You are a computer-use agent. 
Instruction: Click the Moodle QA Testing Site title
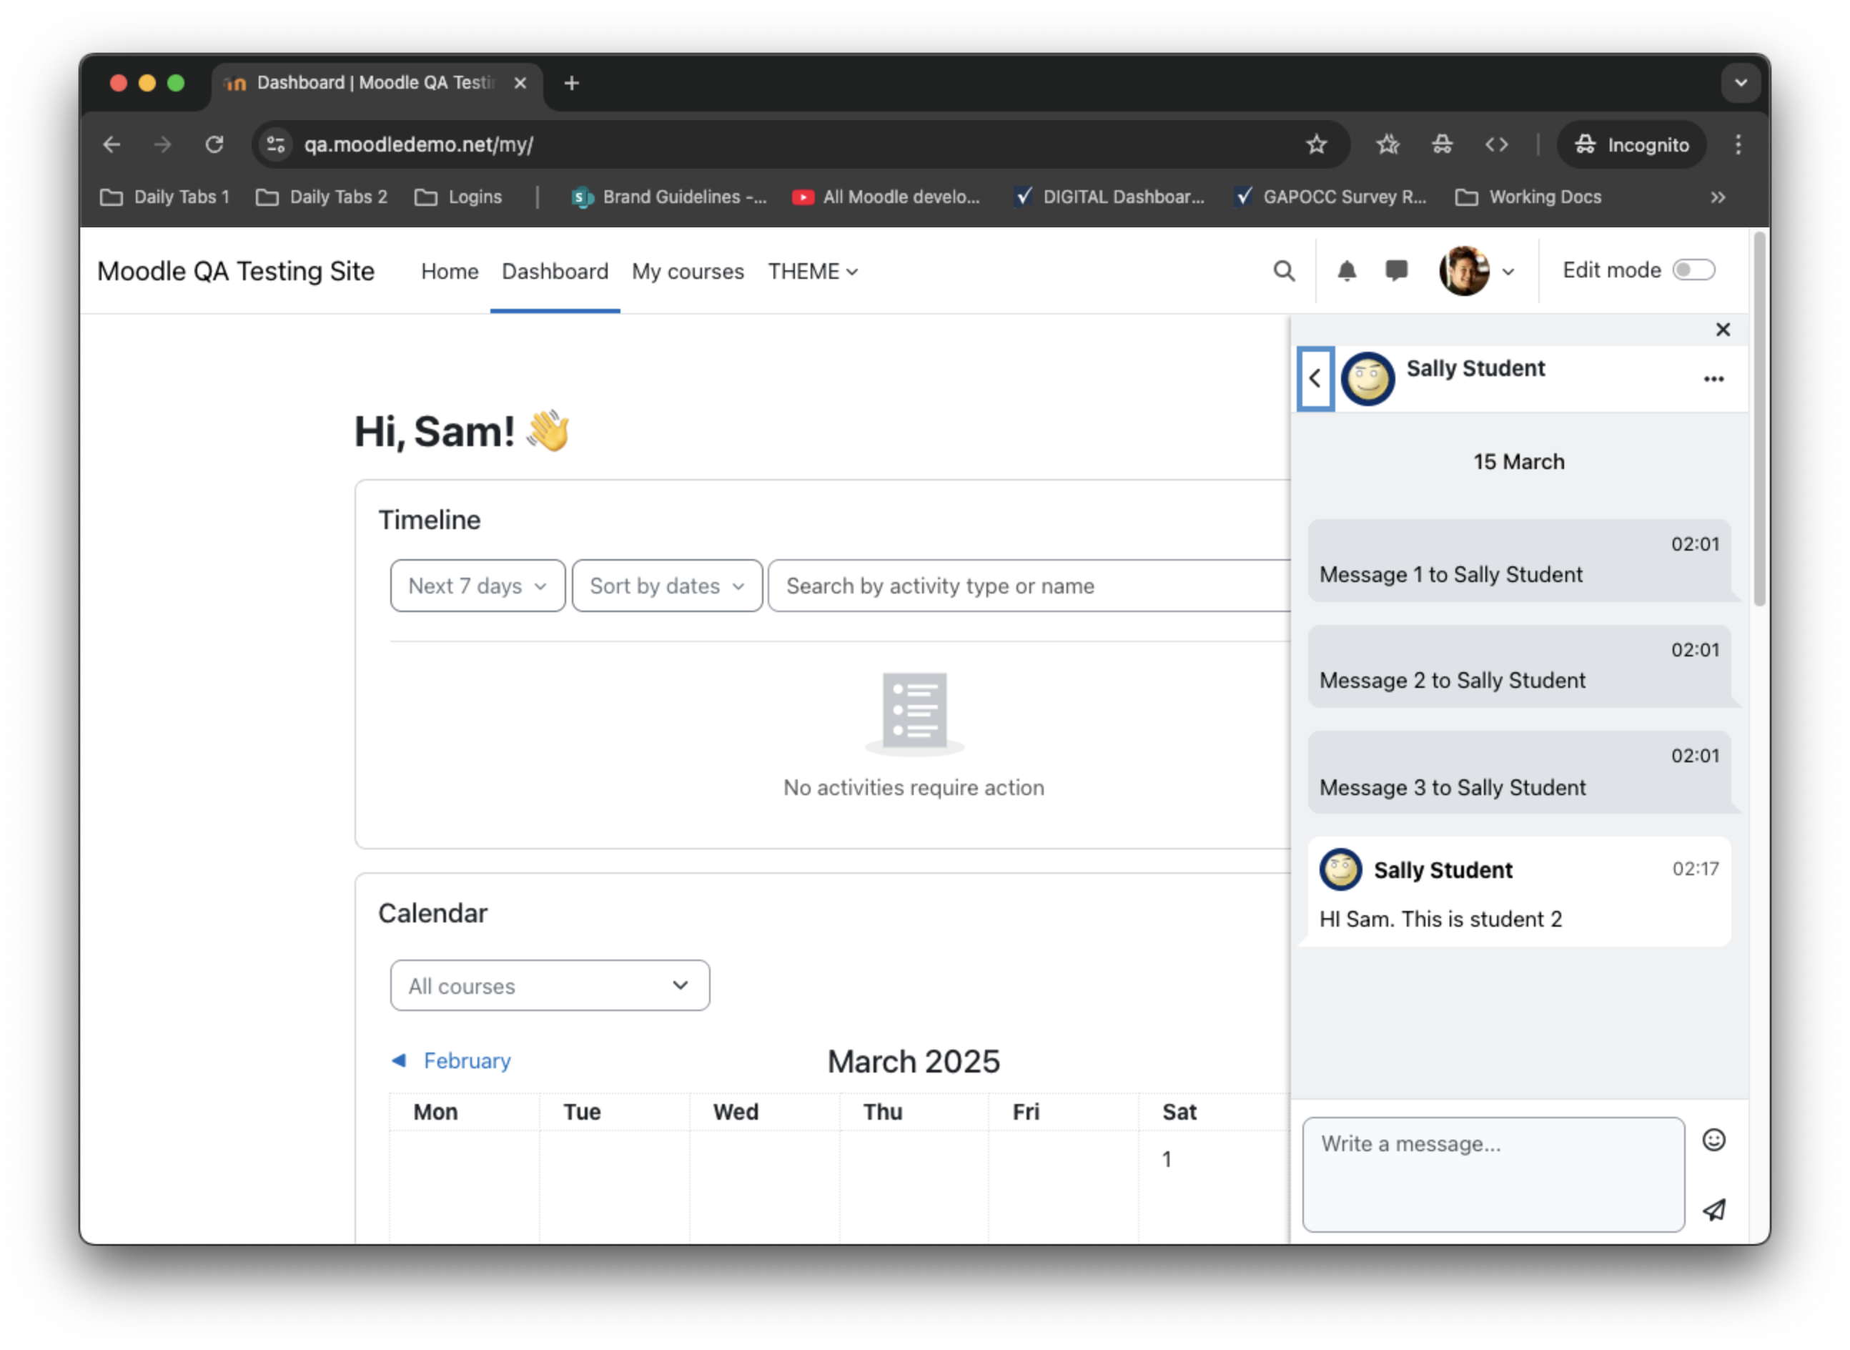pyautogui.click(x=235, y=271)
